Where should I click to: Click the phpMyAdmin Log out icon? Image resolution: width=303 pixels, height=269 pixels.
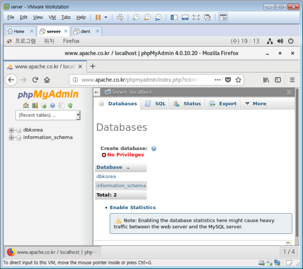click(35, 105)
